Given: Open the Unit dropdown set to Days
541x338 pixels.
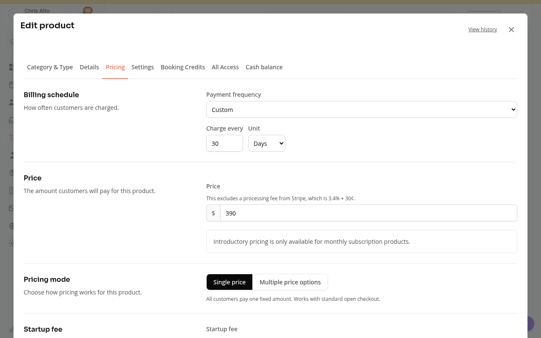Looking at the screenshot, I should click(x=267, y=143).
